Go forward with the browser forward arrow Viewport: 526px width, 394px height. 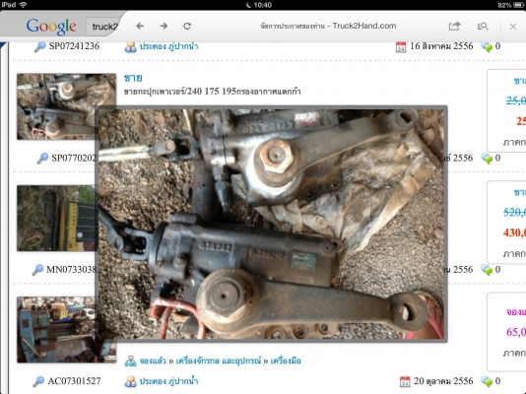[x=164, y=26]
